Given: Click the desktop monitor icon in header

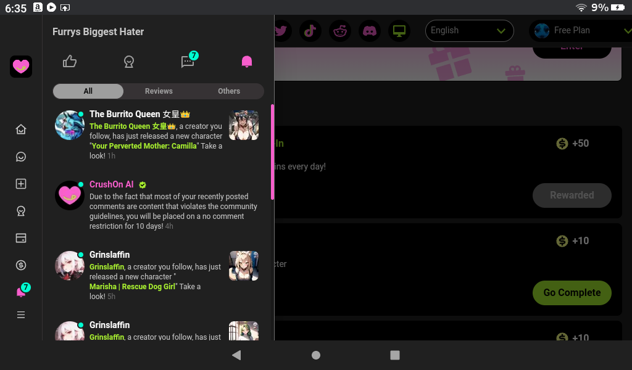Looking at the screenshot, I should coord(399,31).
